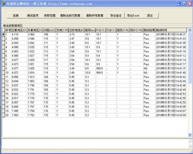Click 删除所有数据 to delete all data

(x=95, y=15)
